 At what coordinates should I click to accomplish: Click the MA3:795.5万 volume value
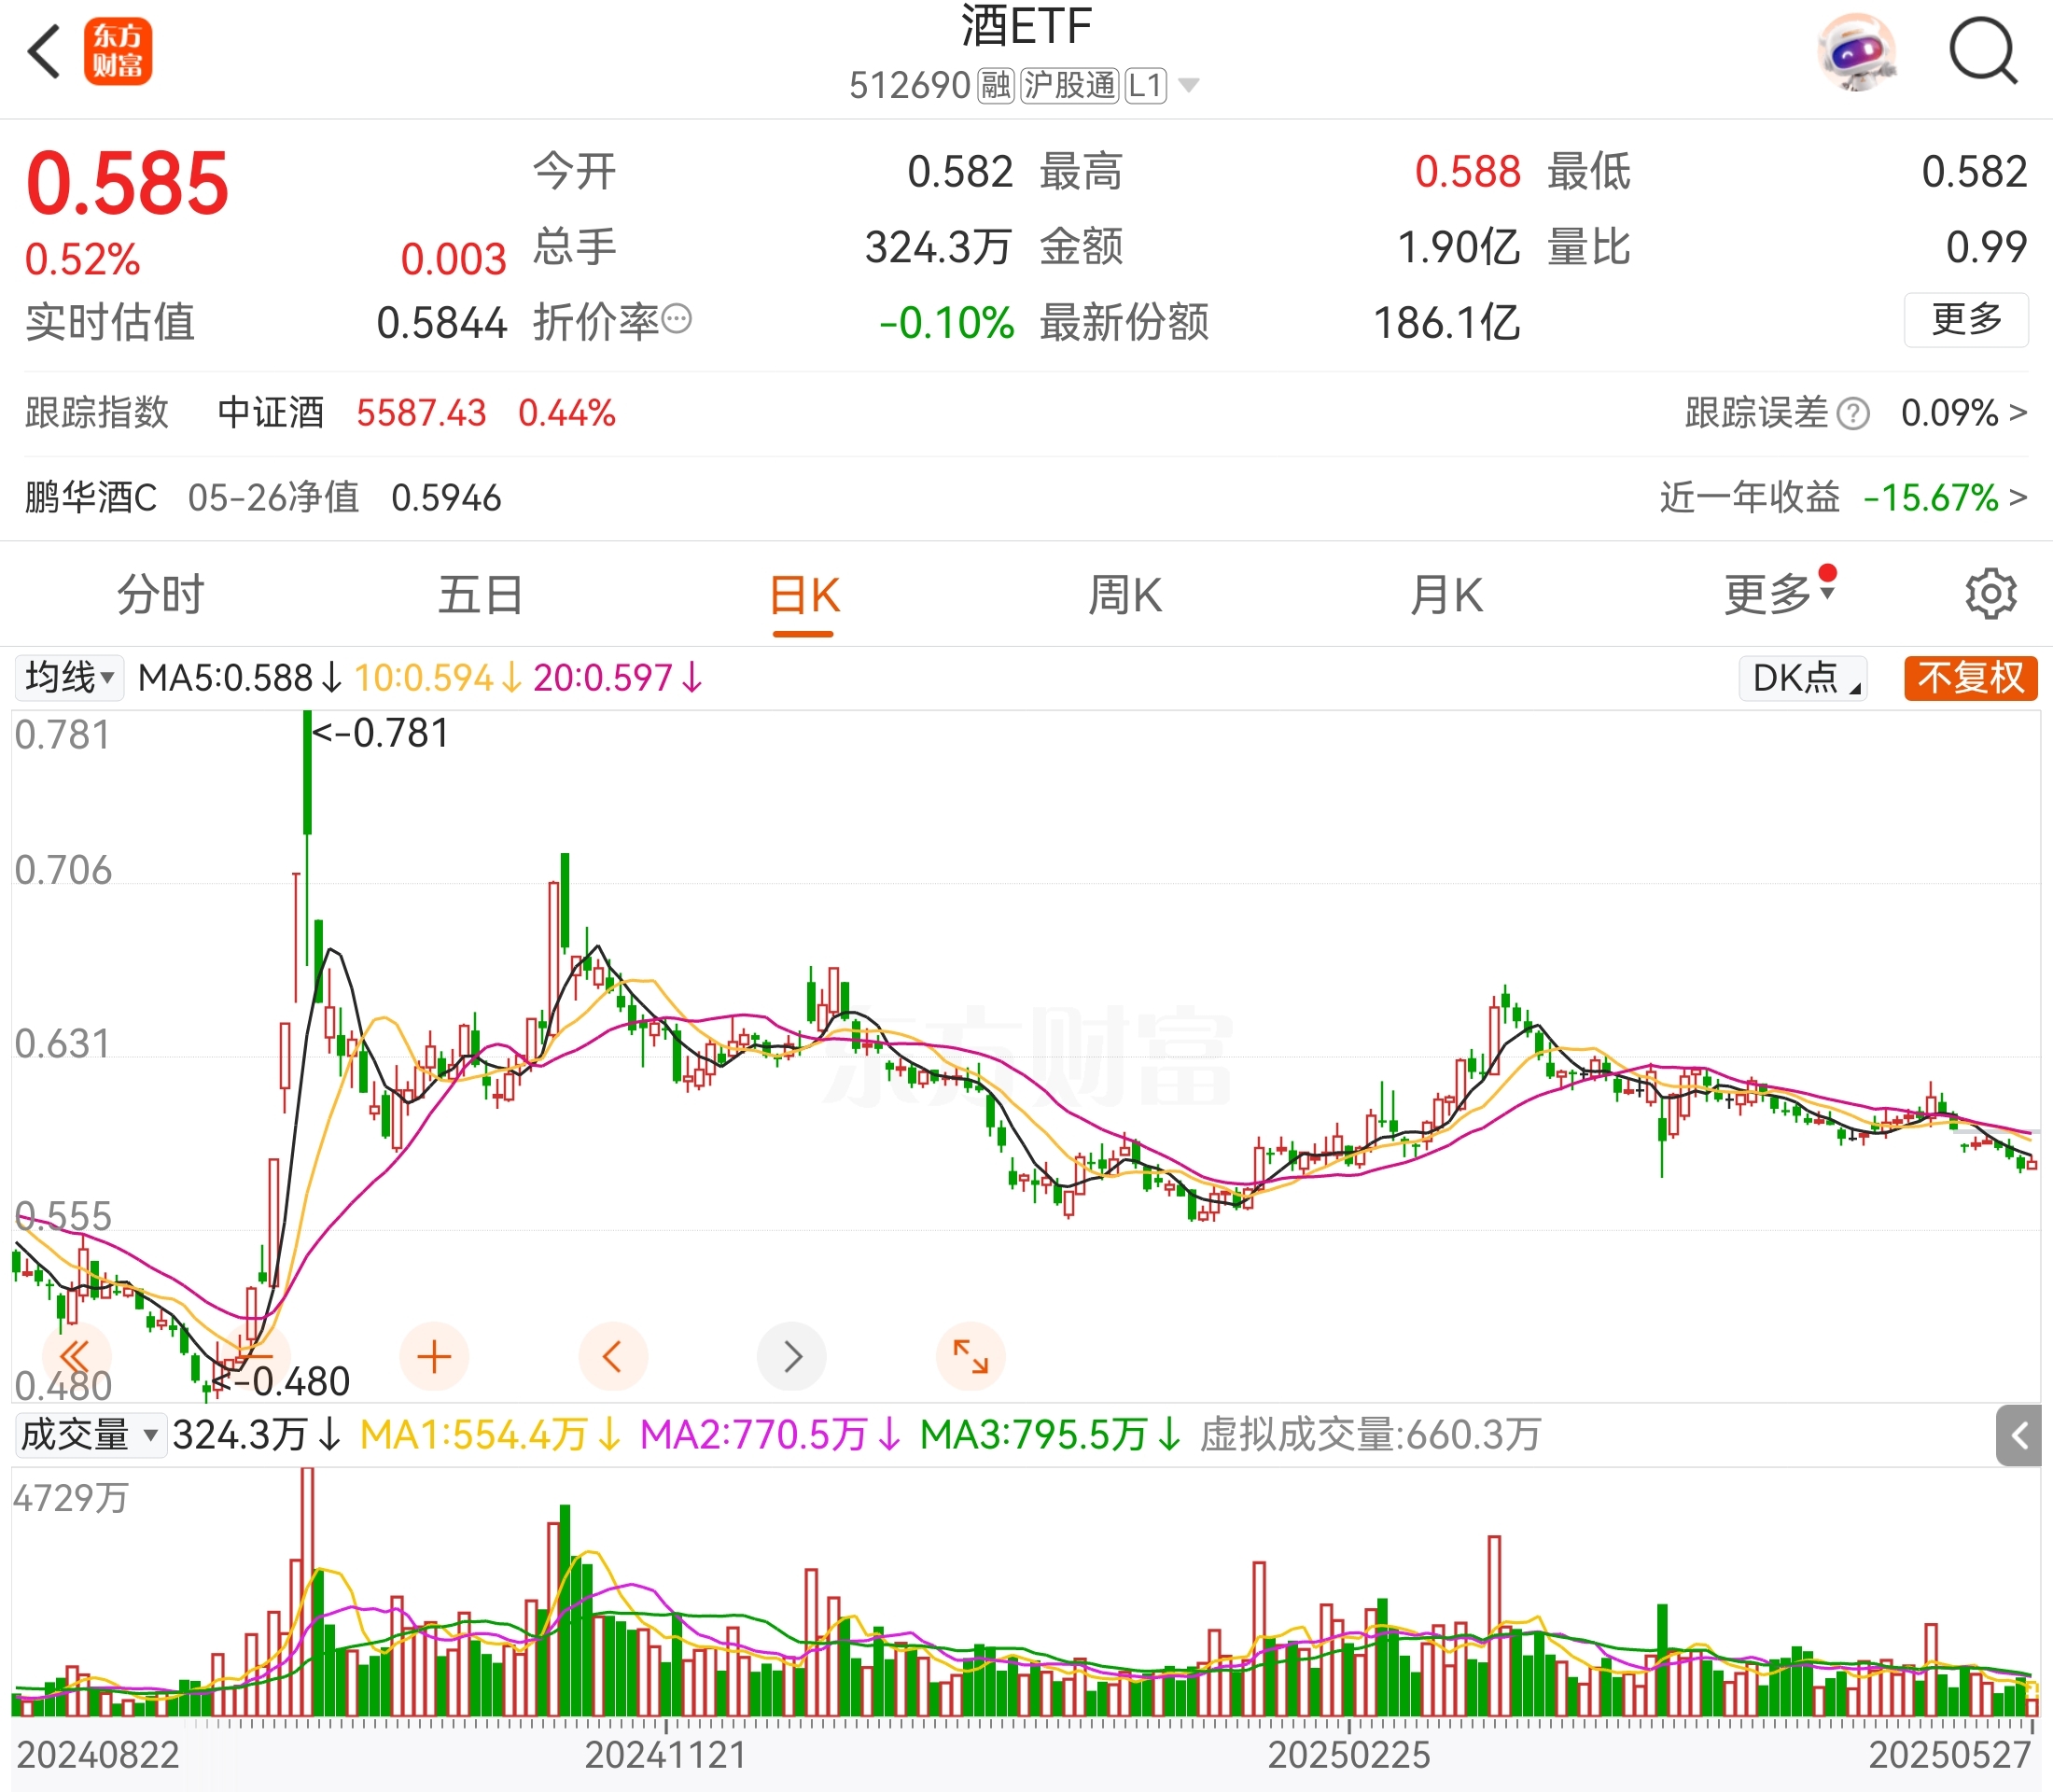click(x=1050, y=1435)
